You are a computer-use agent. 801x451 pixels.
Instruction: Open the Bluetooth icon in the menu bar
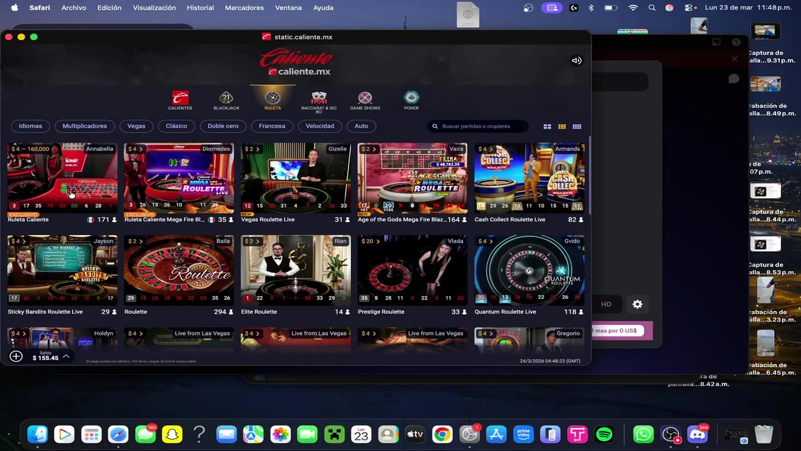coord(591,8)
